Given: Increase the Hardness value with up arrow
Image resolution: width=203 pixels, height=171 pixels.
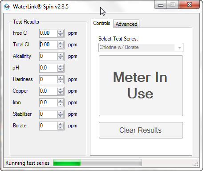Looking at the screenshot, I should [61, 78].
